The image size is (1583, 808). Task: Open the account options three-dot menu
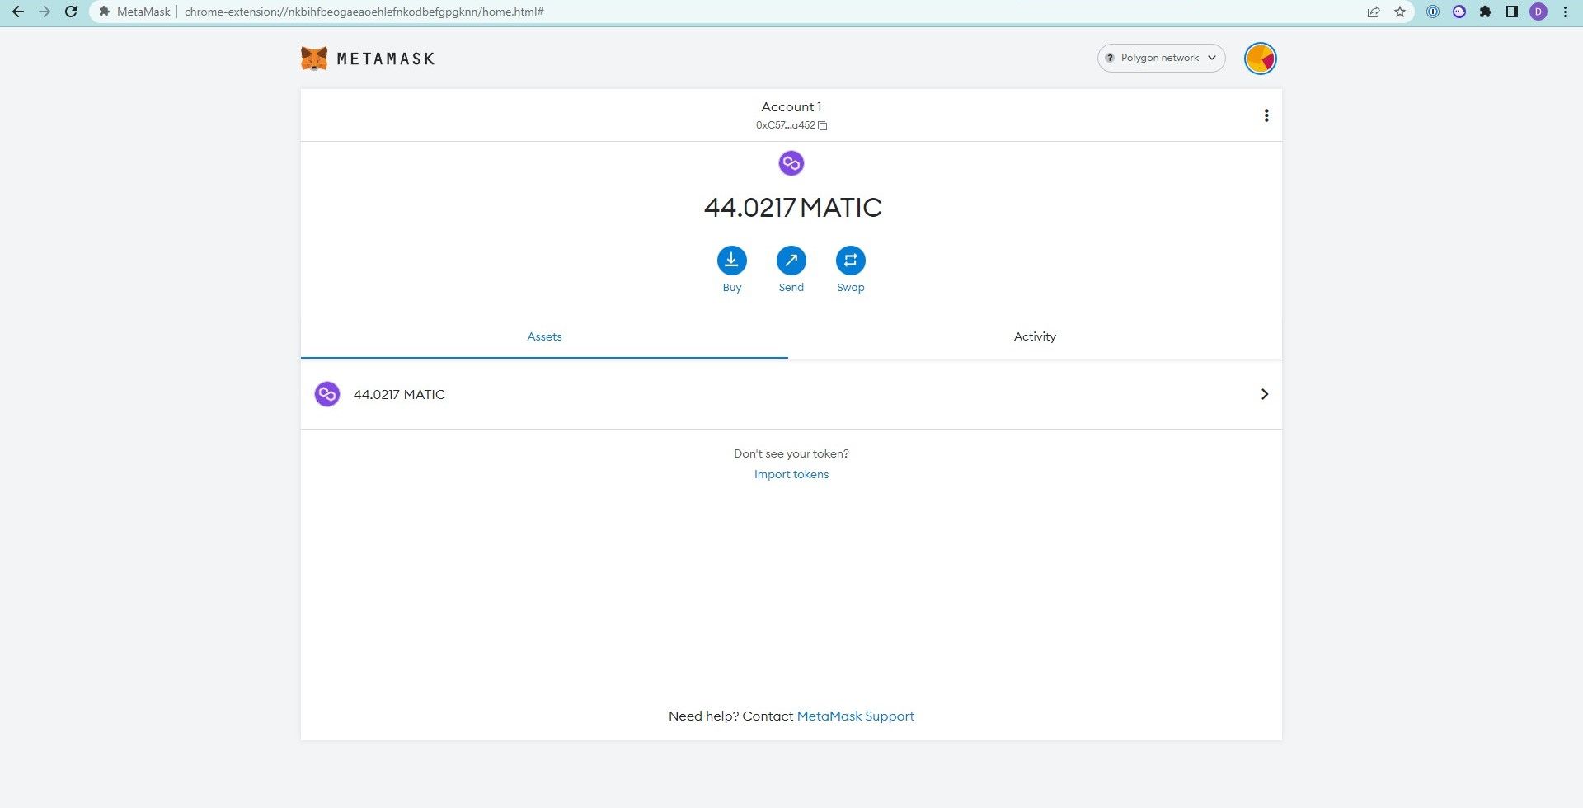(1266, 115)
